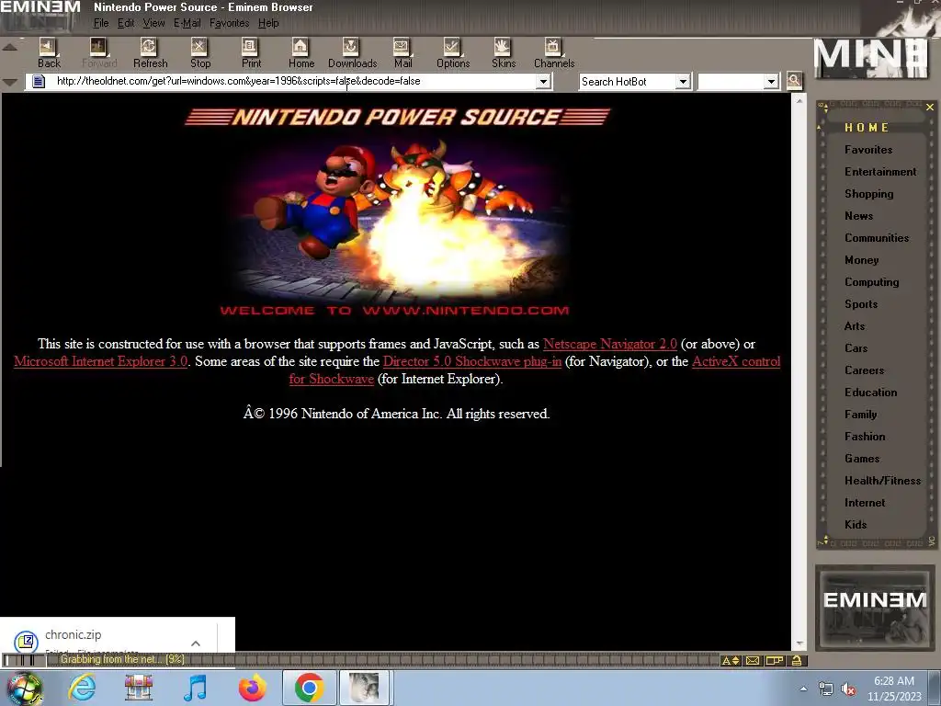The width and height of the screenshot is (941, 706).
Task: Select the Shopping channel
Action: pyautogui.click(x=869, y=194)
